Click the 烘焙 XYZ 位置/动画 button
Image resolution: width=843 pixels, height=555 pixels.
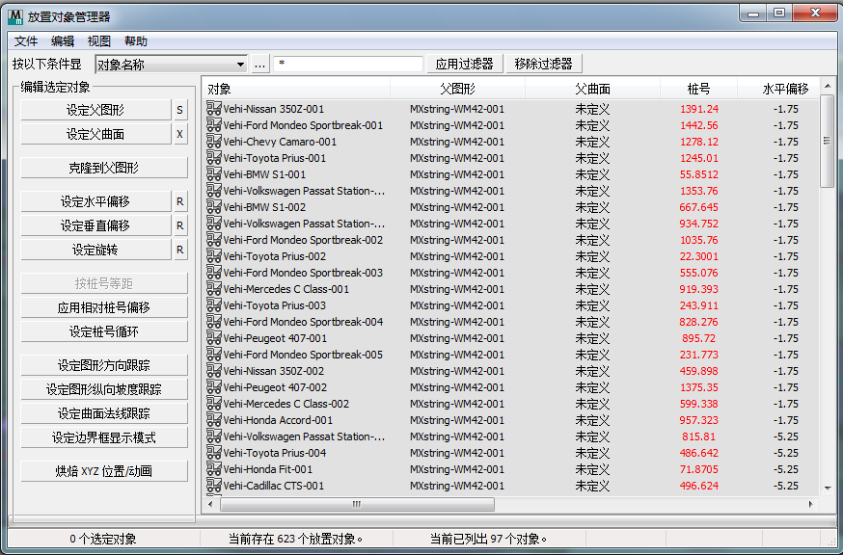[104, 471]
